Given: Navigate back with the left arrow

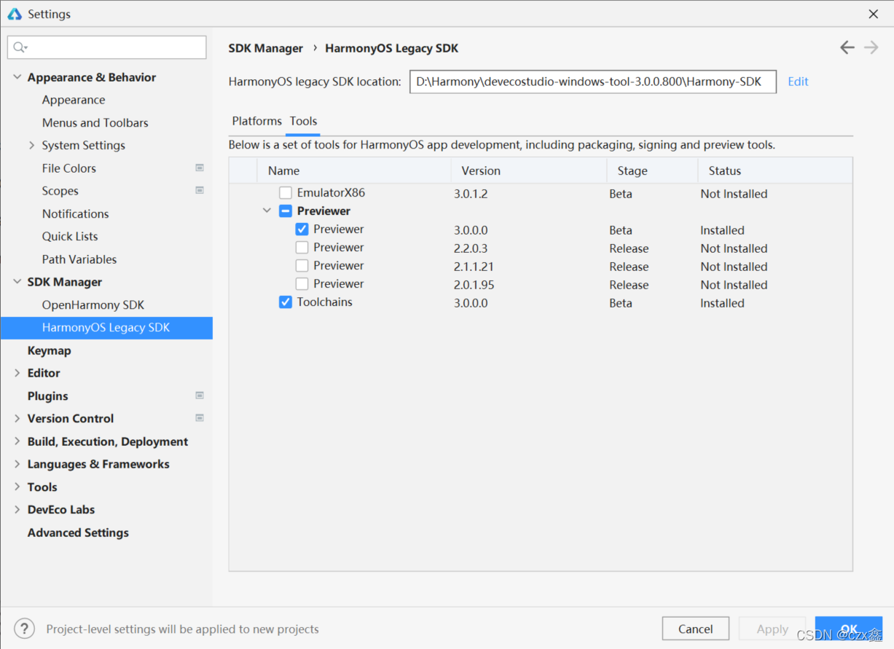Looking at the screenshot, I should (x=847, y=47).
